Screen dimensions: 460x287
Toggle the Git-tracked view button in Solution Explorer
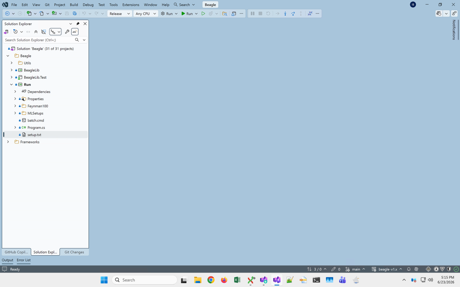pos(53,32)
